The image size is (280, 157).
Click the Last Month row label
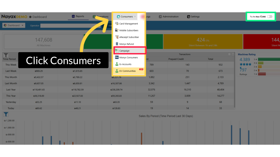[x=11, y=83]
